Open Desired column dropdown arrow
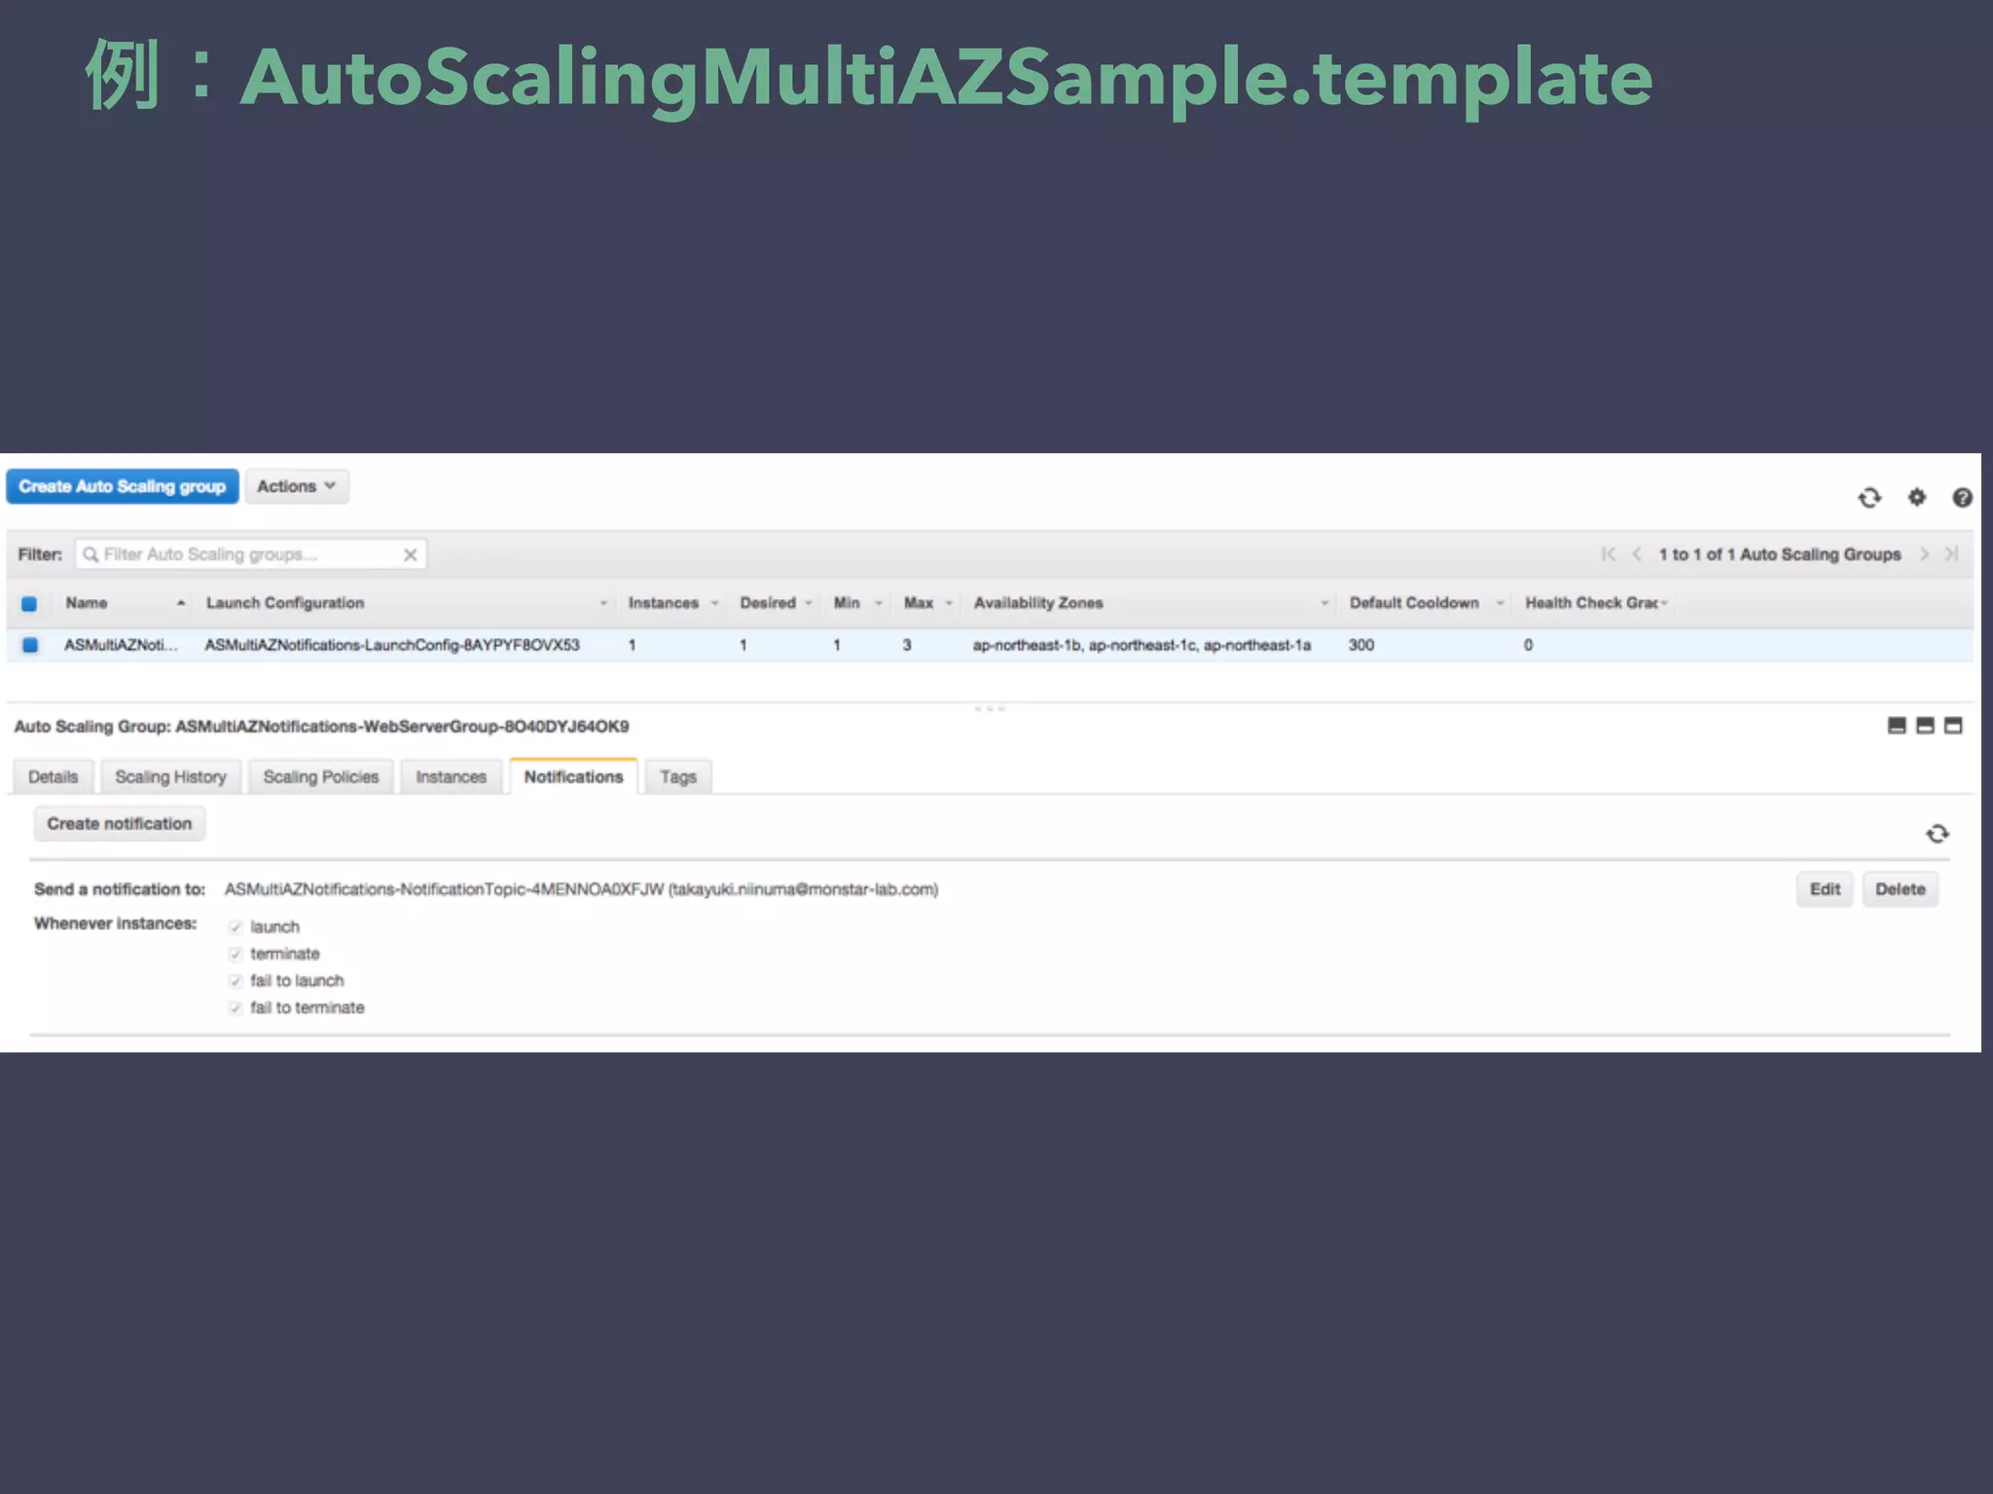 click(x=809, y=603)
